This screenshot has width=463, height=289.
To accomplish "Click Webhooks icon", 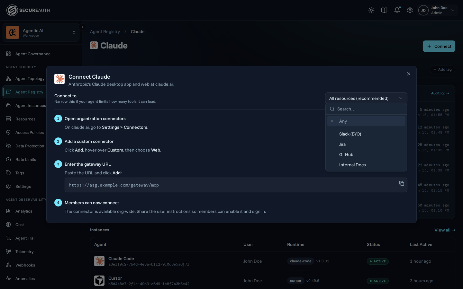I will [8, 265].
